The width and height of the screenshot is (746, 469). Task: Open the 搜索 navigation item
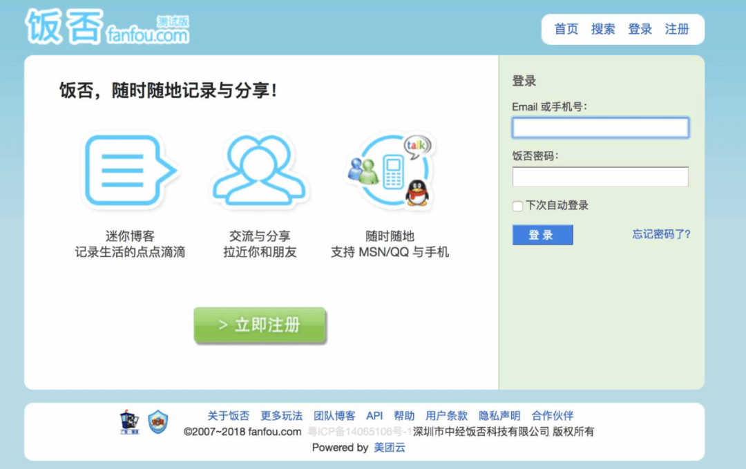pos(602,29)
